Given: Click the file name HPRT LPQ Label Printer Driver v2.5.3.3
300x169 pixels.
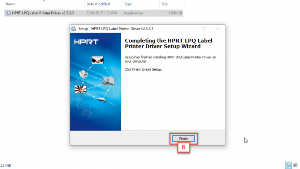Looking at the screenshot, I should [43, 13].
